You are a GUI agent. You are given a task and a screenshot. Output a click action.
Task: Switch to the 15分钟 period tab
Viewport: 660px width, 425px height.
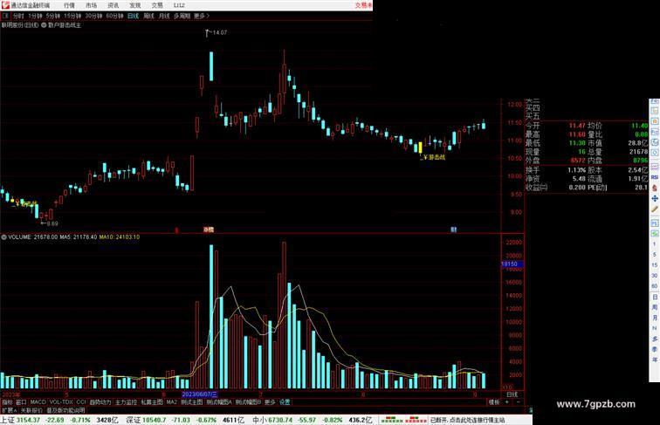(x=72, y=16)
